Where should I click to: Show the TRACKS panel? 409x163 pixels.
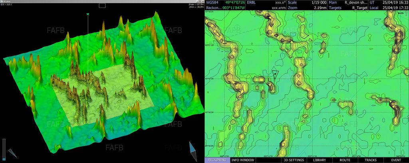coord(370,160)
